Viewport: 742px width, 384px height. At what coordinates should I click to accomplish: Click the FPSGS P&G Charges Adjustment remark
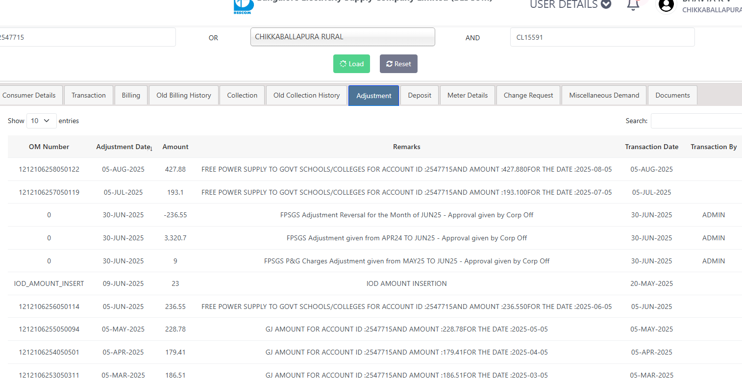pyautogui.click(x=407, y=261)
